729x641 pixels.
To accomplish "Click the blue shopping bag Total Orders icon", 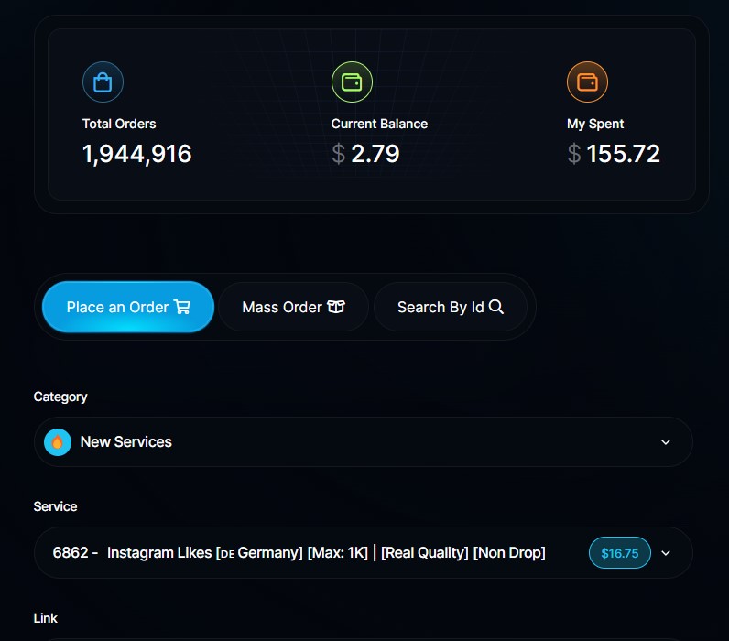I will pos(103,82).
